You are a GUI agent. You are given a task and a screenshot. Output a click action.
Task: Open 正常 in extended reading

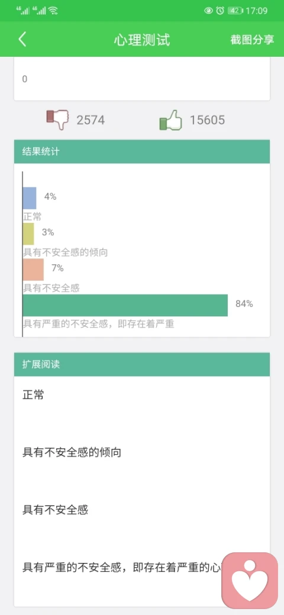pyautogui.click(x=33, y=395)
